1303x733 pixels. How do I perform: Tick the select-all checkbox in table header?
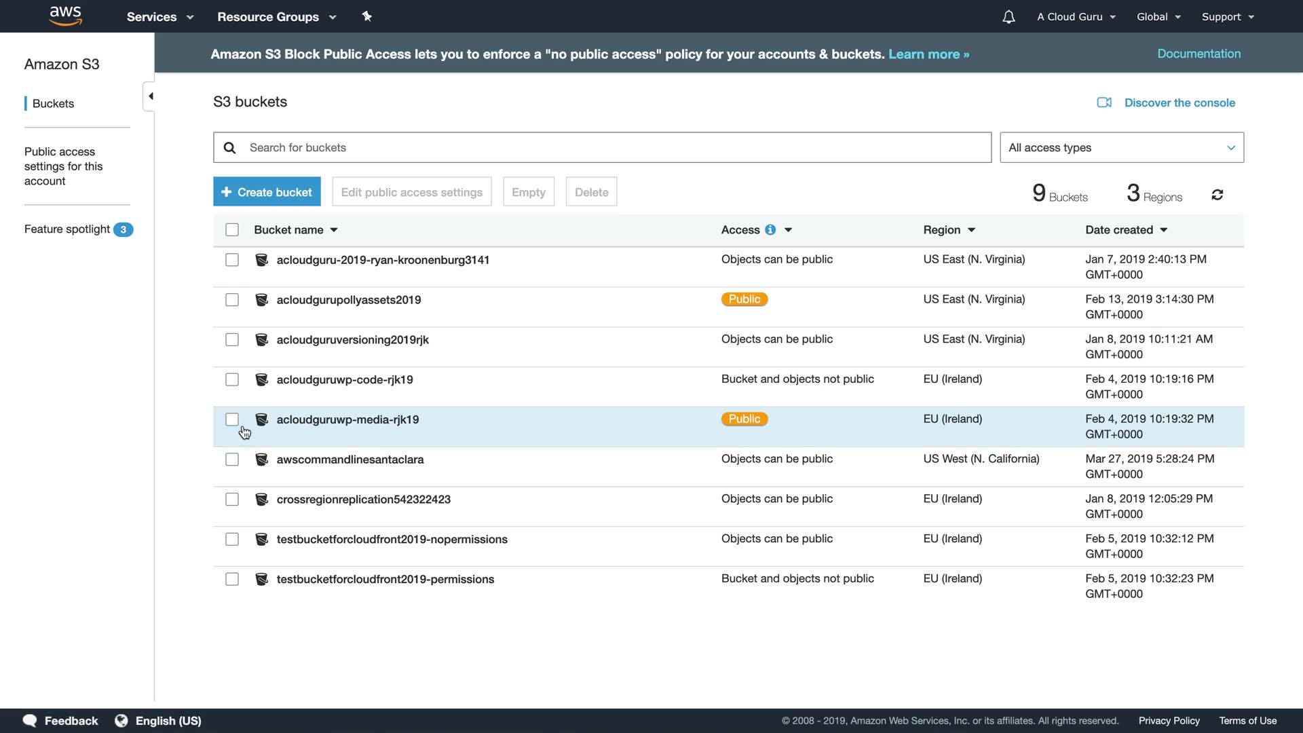(x=232, y=230)
